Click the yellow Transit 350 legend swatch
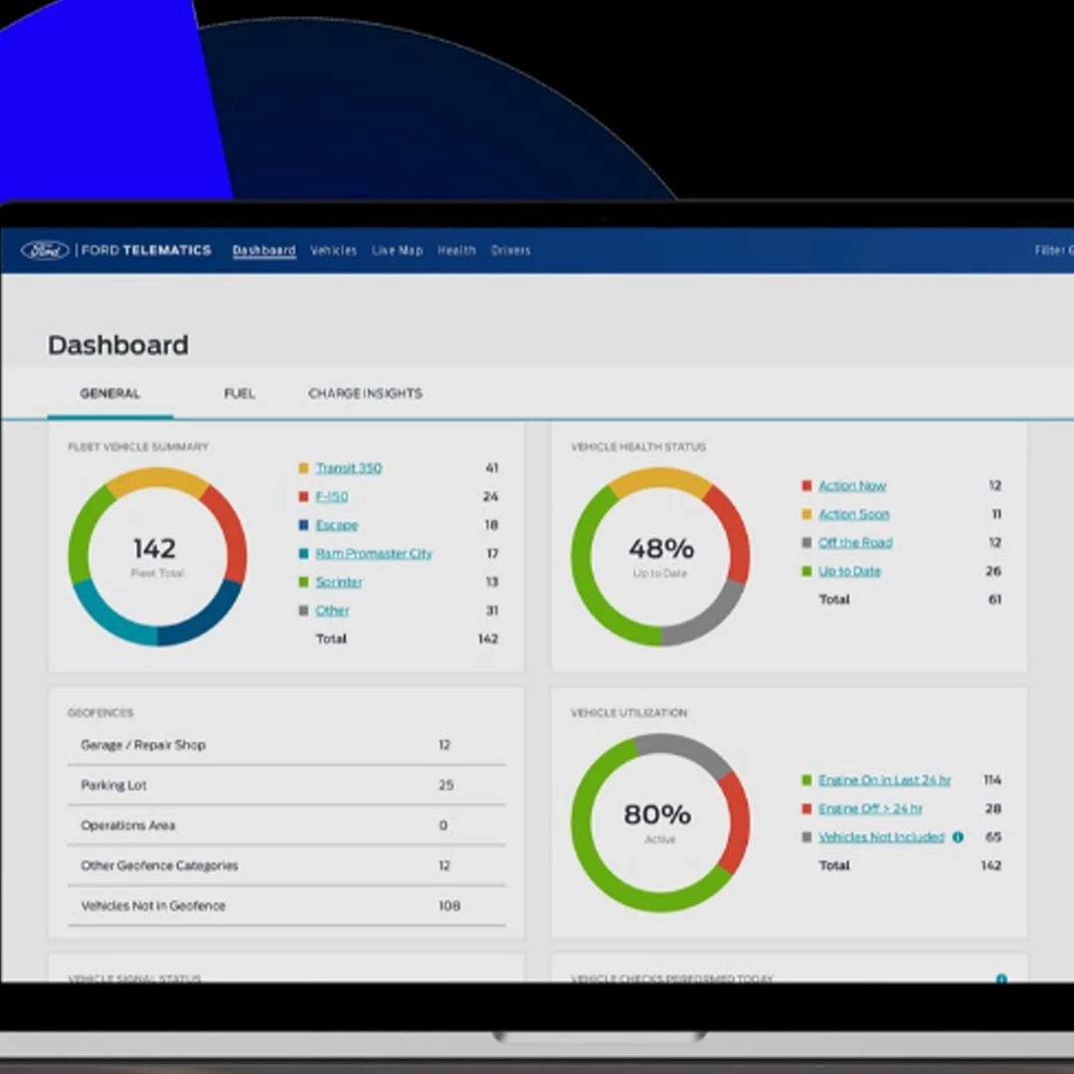The height and width of the screenshot is (1074, 1074). (303, 468)
